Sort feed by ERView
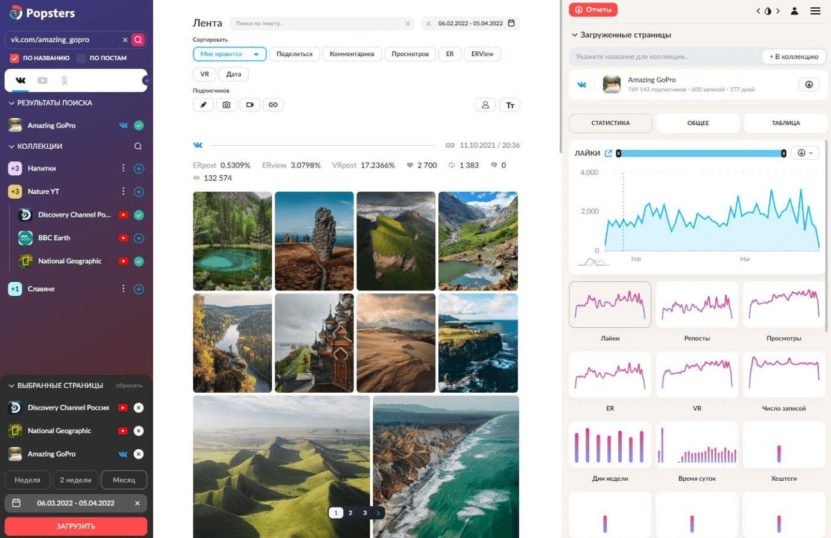831x538 pixels. 482,54
